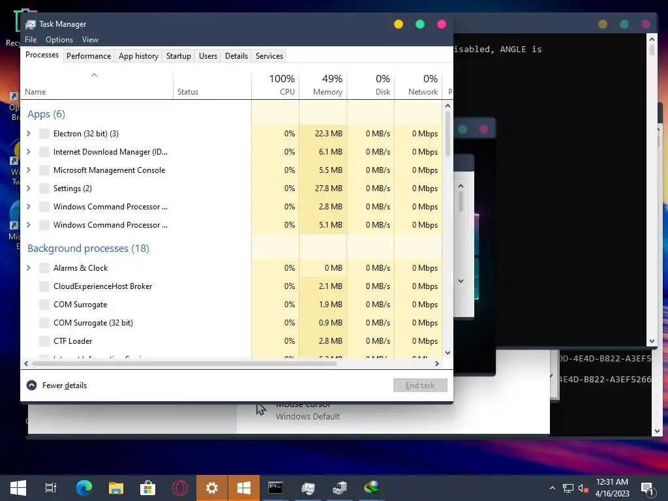Switch to the orange Windows logo taskbar app
Image resolution: width=668 pixels, height=501 pixels.
point(244,488)
